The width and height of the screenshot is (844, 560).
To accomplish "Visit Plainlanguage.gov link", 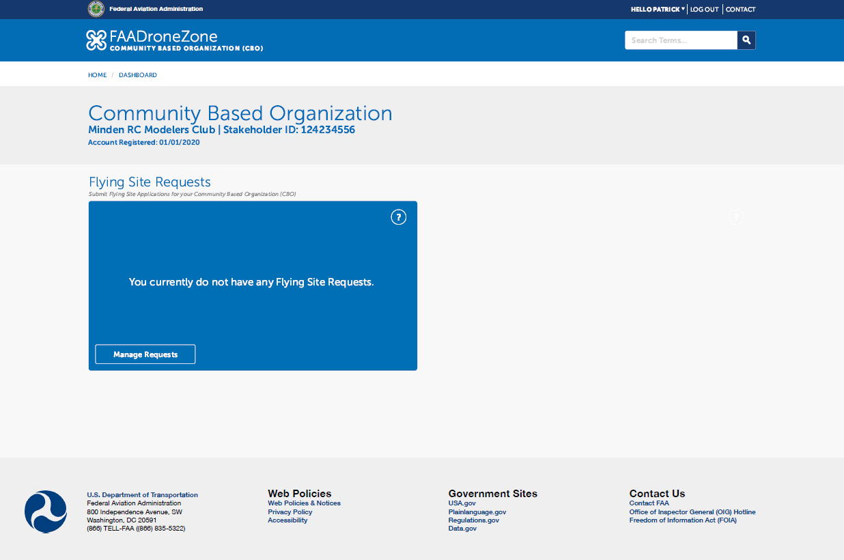I will (x=477, y=512).
